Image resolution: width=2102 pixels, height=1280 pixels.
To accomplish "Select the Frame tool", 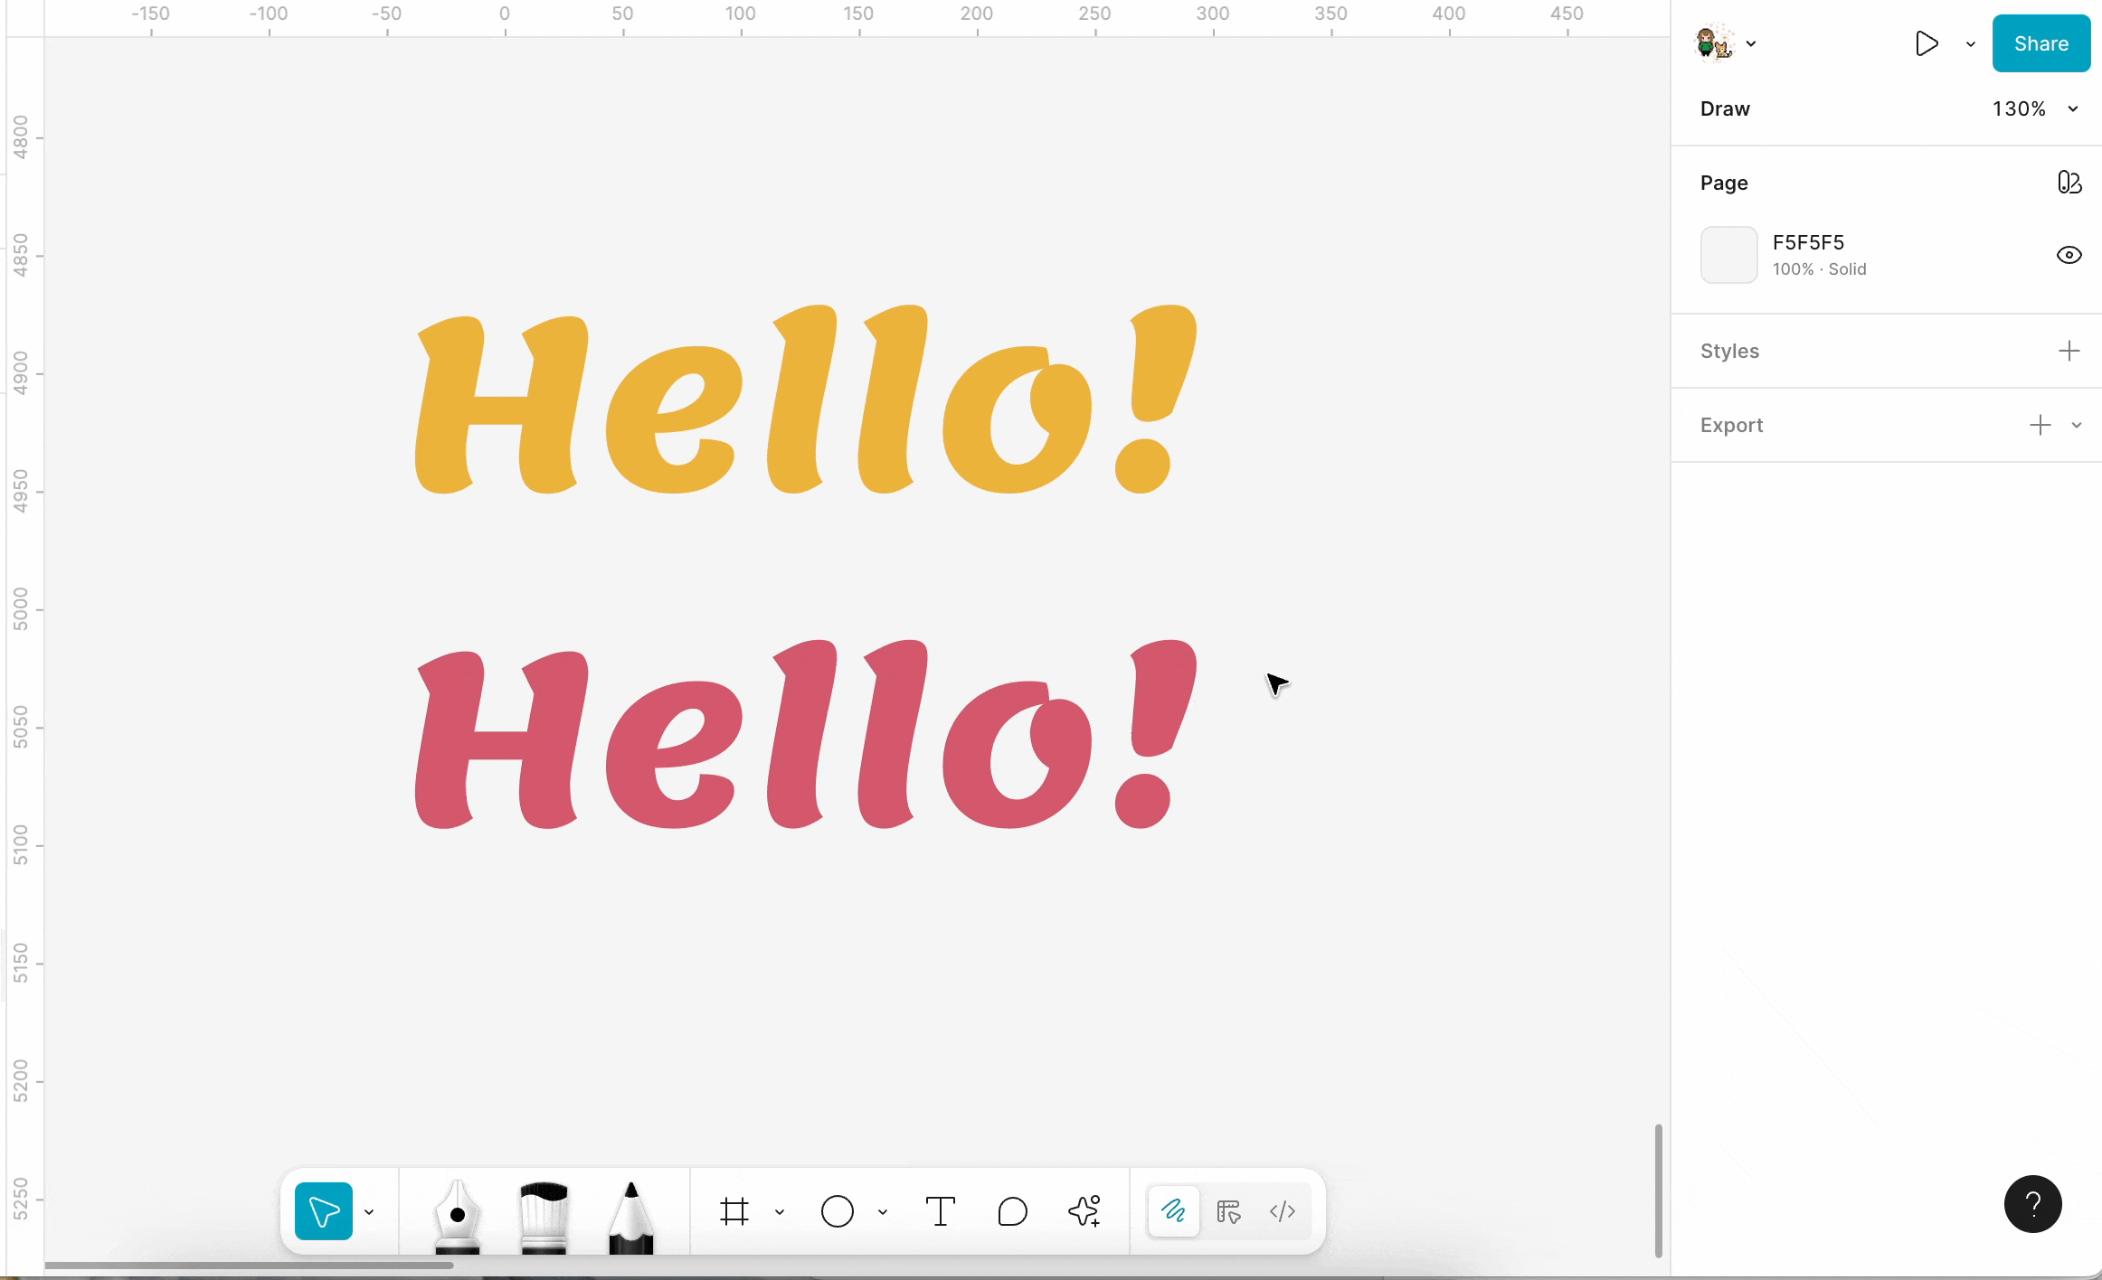I will tap(734, 1211).
